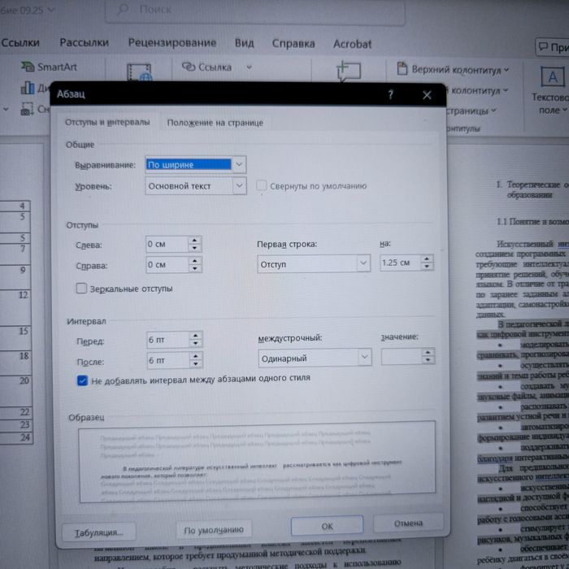Expand the Текстовое поле dropdown arrow

[565, 110]
